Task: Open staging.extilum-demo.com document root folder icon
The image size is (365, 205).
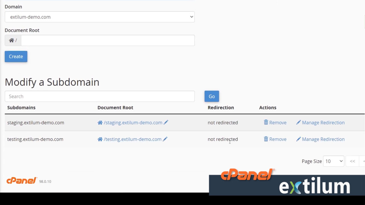Action: point(100,122)
